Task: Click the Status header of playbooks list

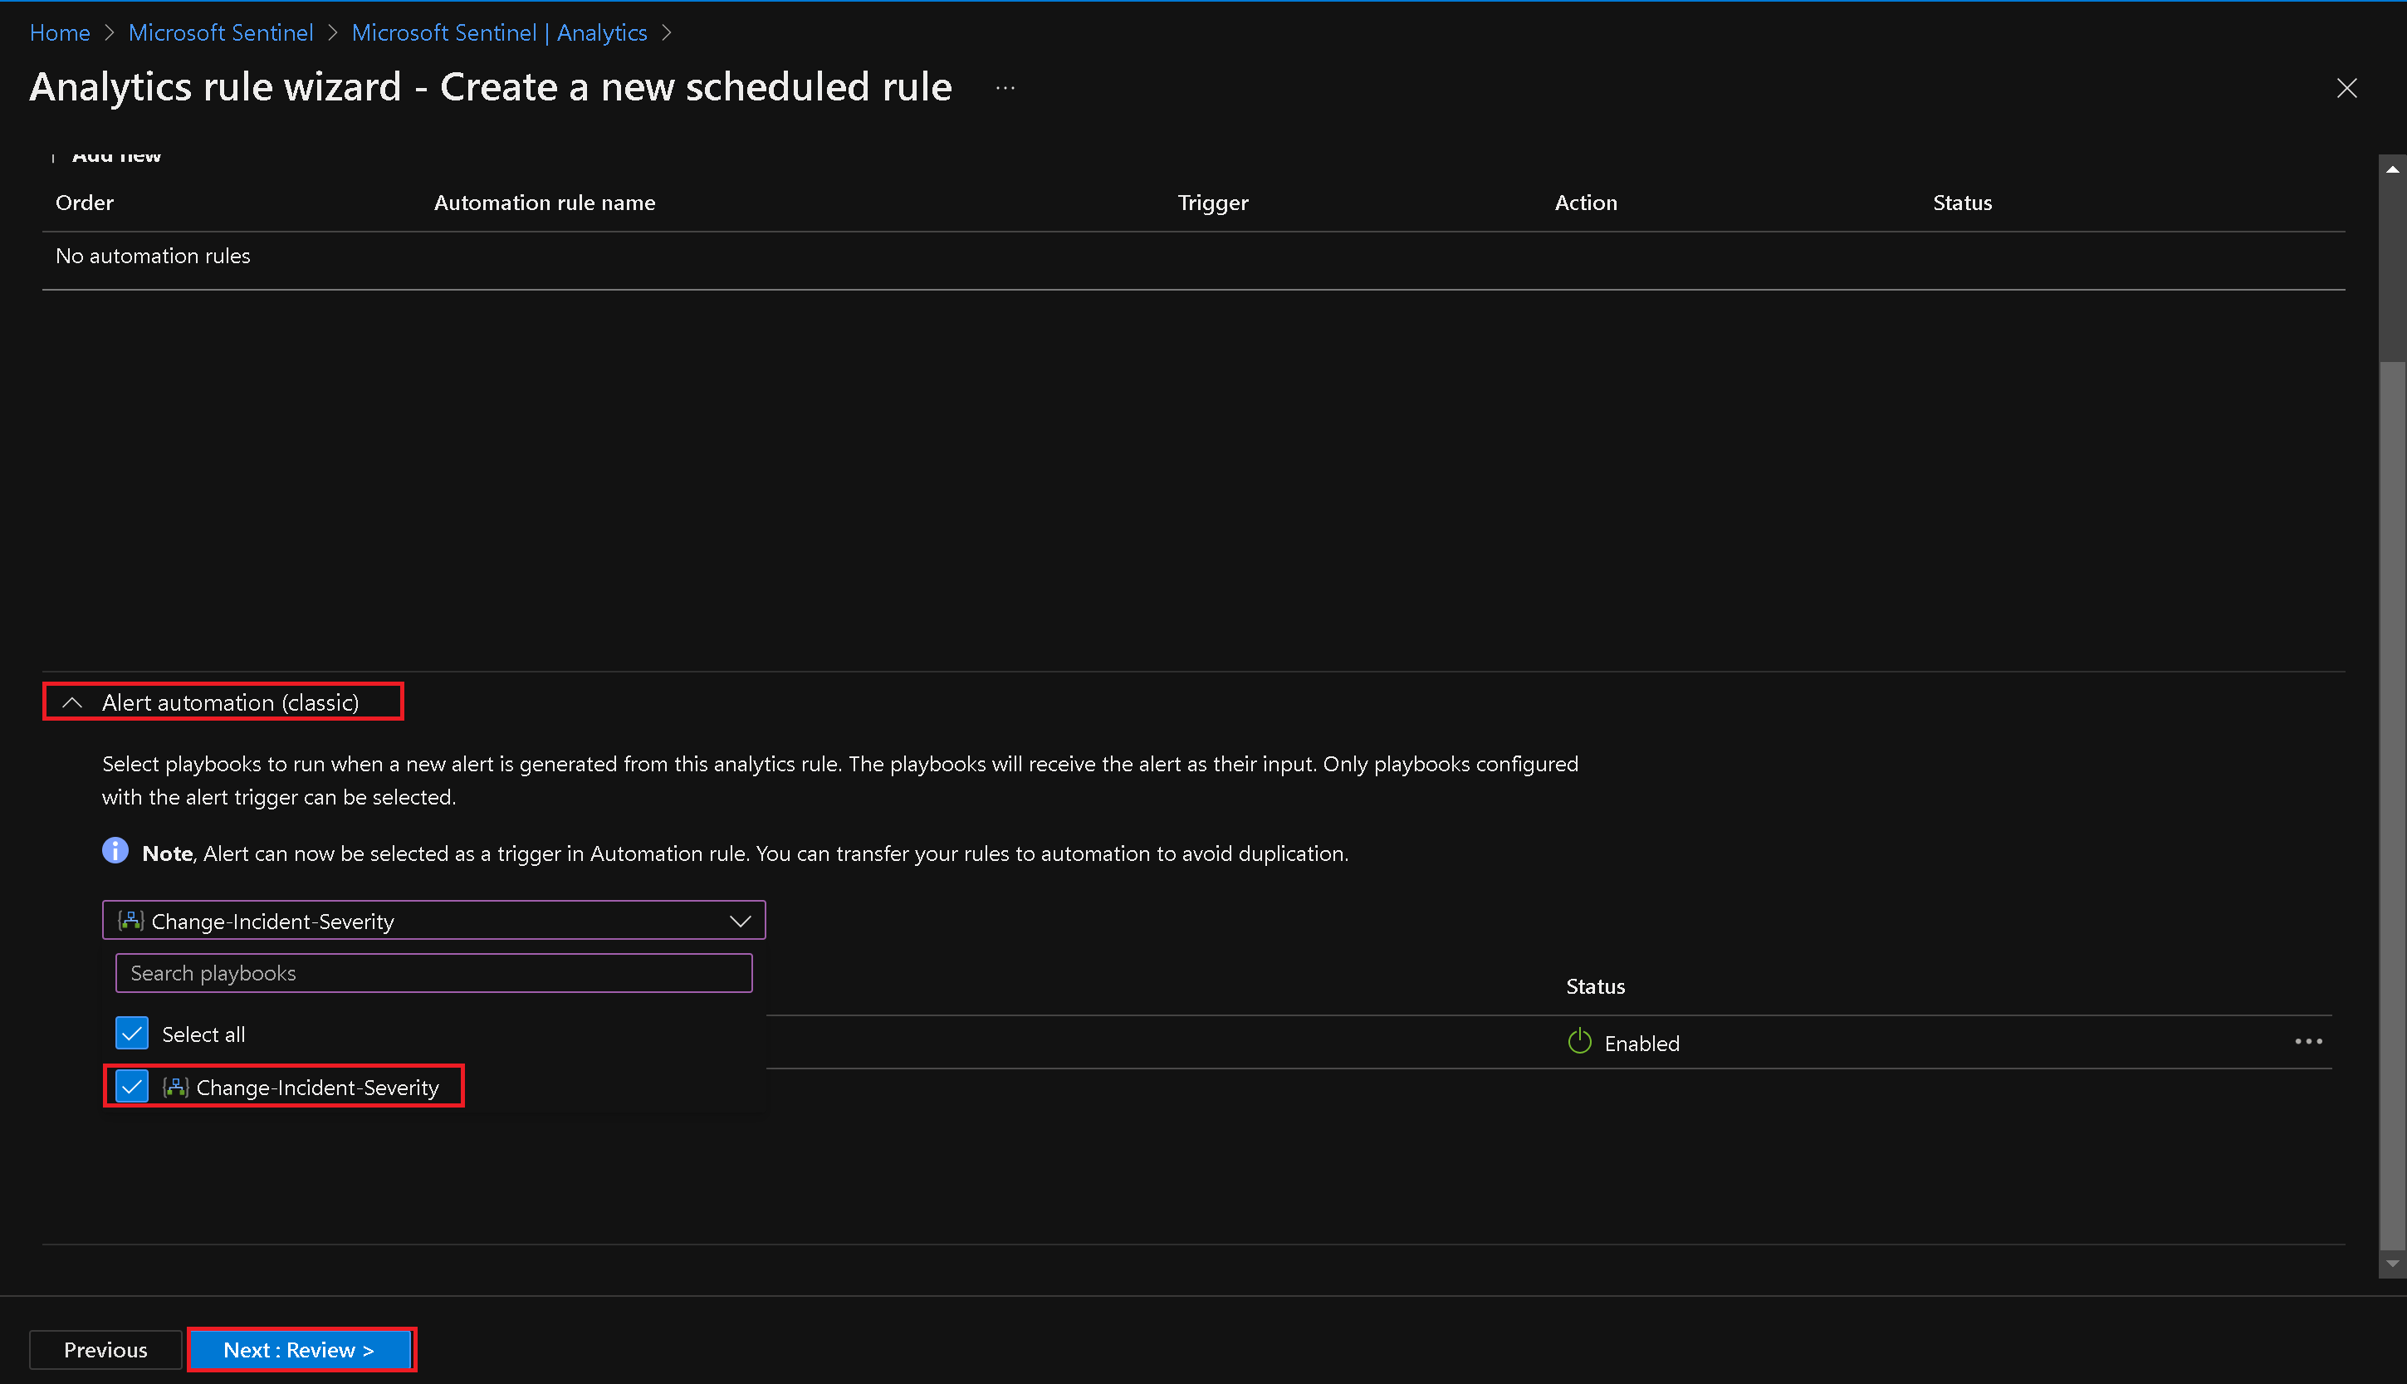Action: click(x=1595, y=985)
